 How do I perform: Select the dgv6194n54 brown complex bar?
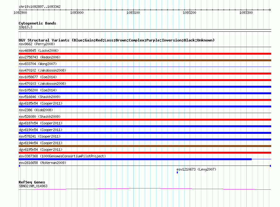[x=145, y=146]
